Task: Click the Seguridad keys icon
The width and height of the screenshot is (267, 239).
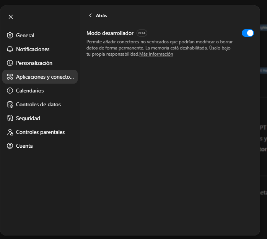Action: pyautogui.click(x=10, y=118)
